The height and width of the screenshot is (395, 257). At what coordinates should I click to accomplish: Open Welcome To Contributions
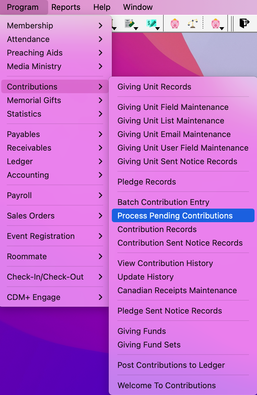coord(166,385)
